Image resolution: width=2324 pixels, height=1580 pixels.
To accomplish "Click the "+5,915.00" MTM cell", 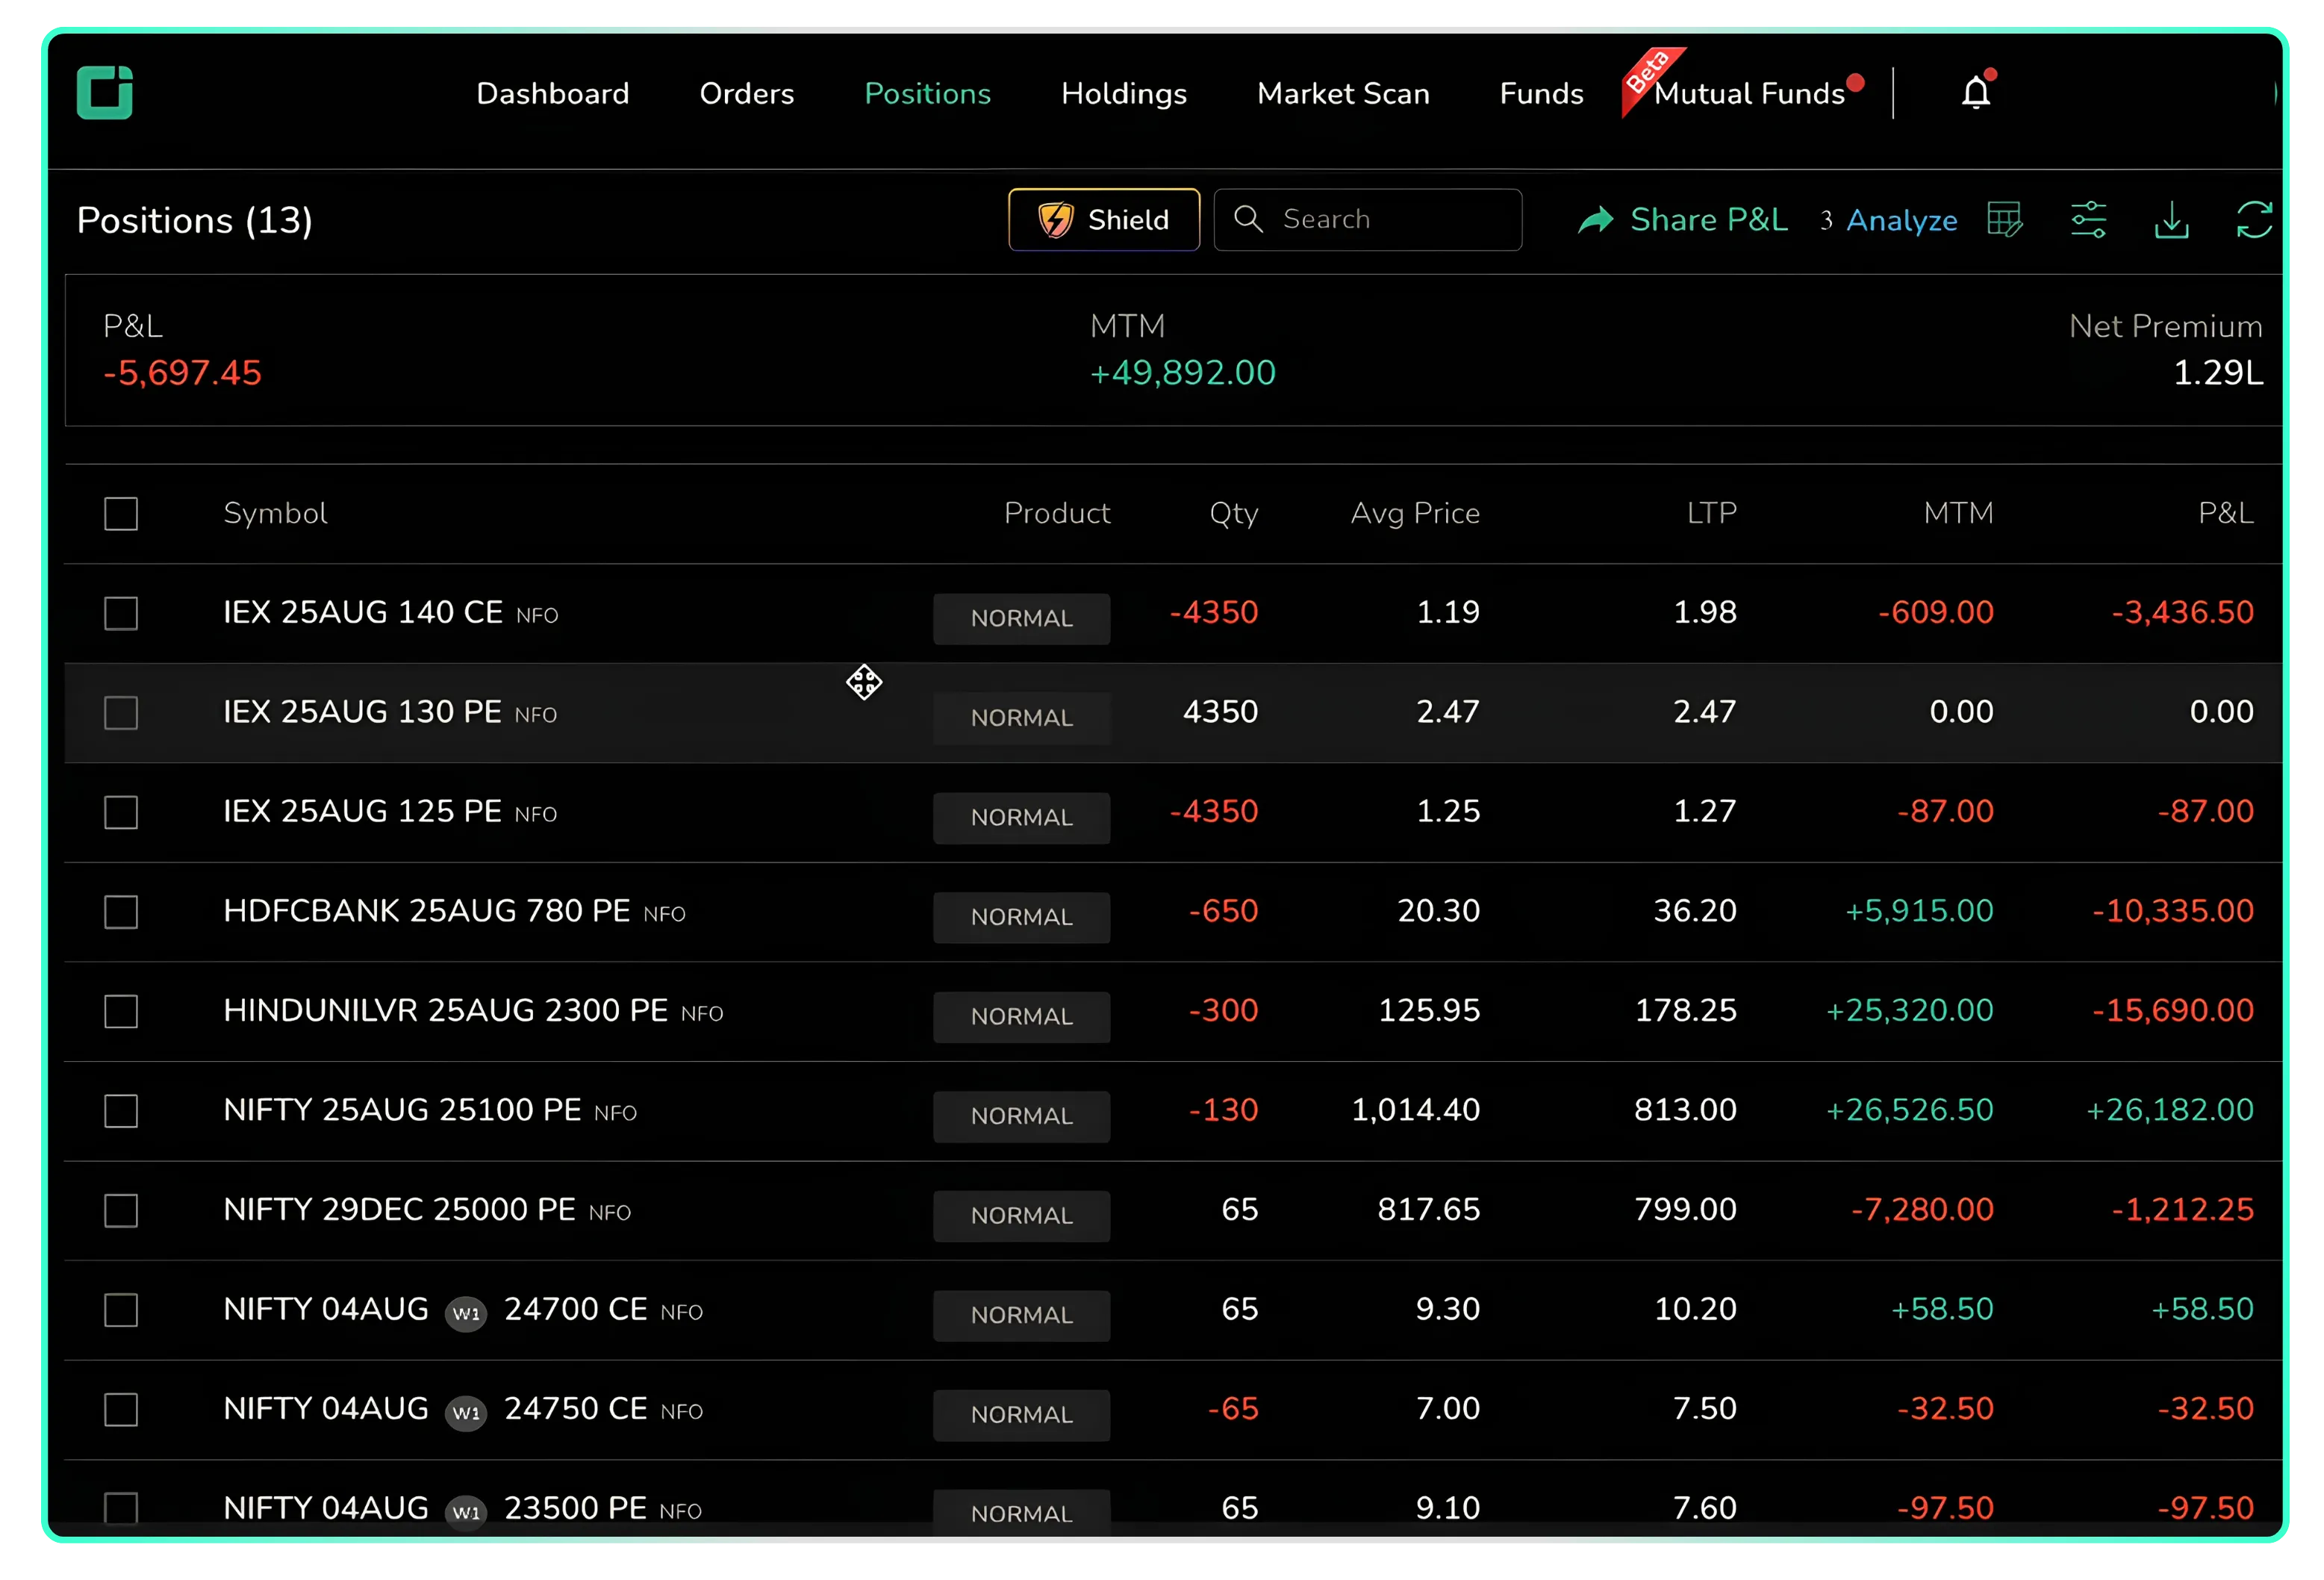I will 1919,910.
